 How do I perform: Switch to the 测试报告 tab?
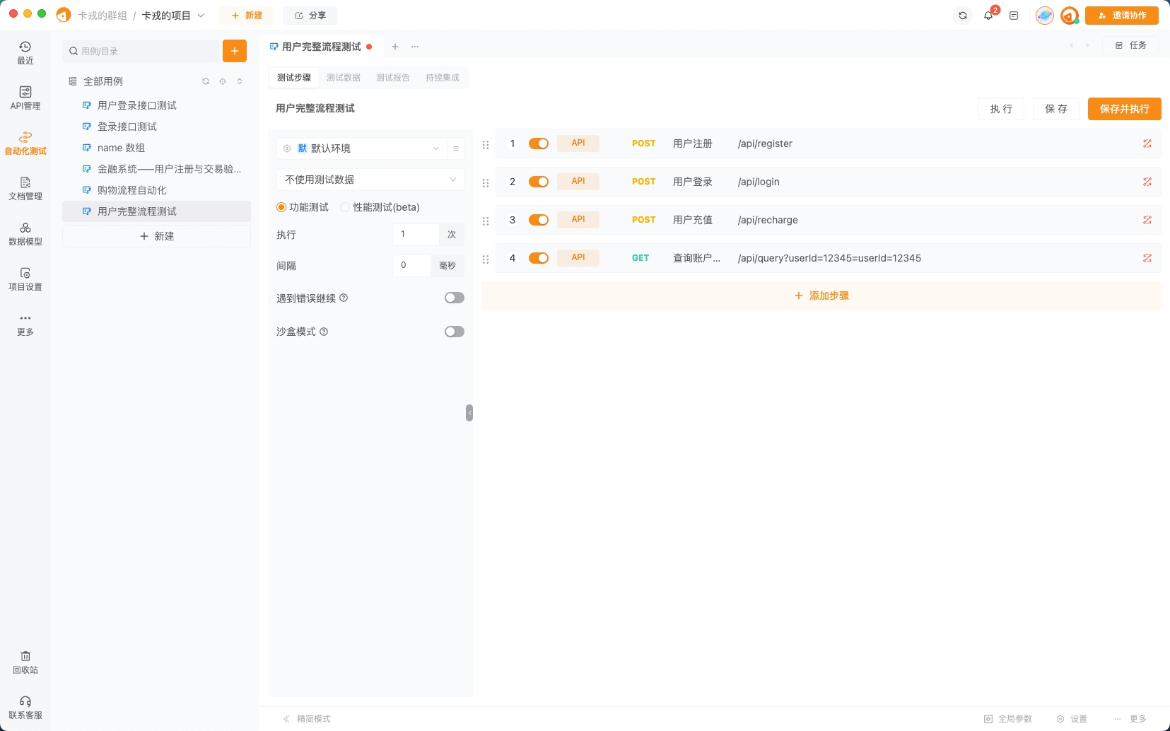pyautogui.click(x=393, y=78)
